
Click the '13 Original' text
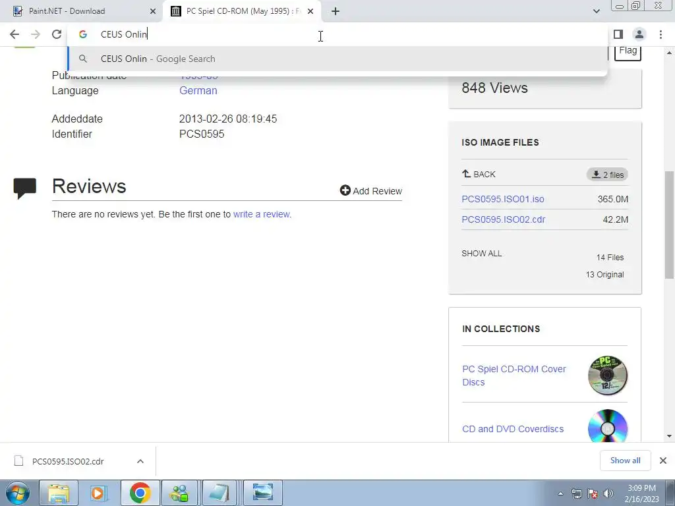click(x=605, y=275)
